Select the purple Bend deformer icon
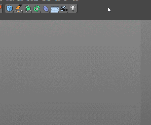 pos(46,8)
